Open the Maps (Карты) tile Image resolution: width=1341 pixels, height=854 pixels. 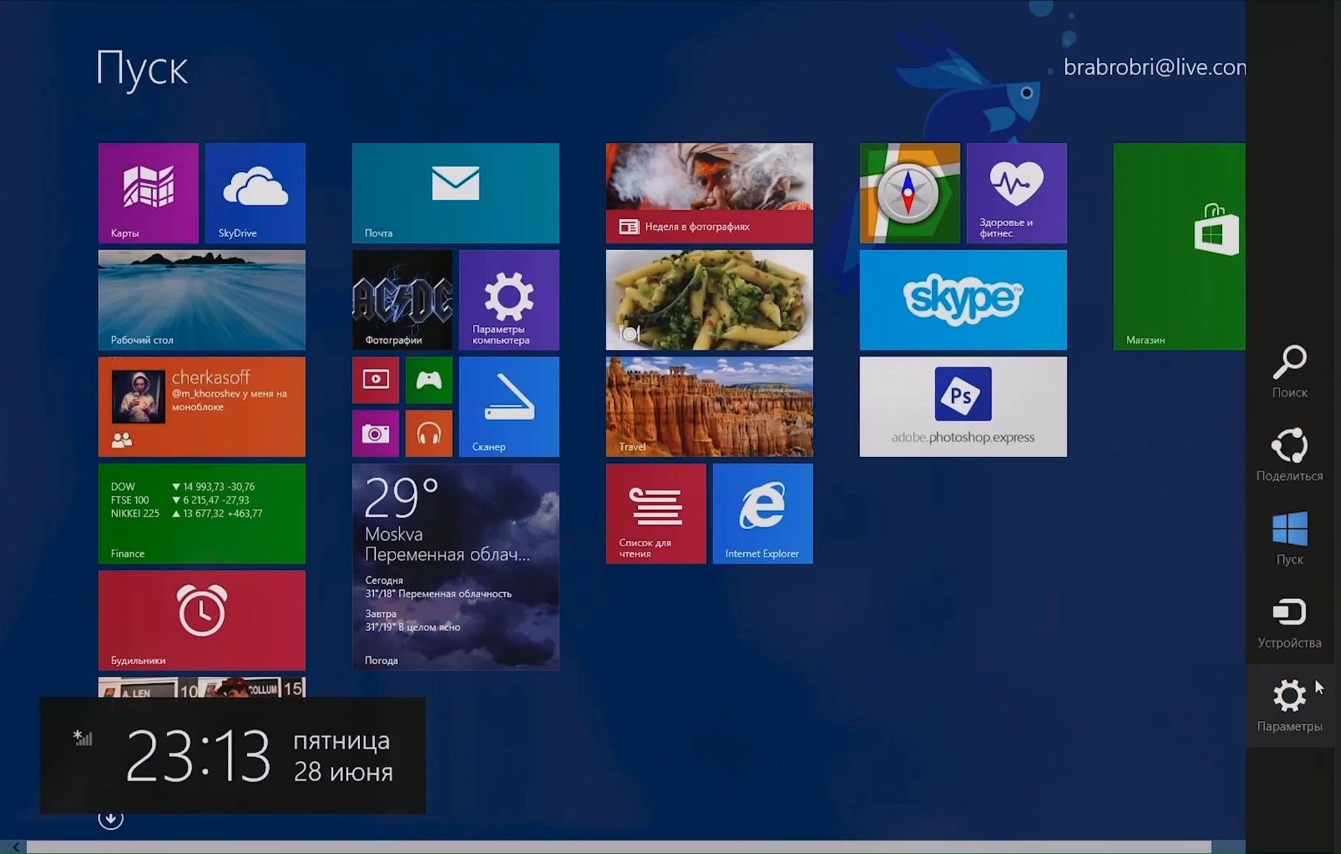[x=148, y=193]
